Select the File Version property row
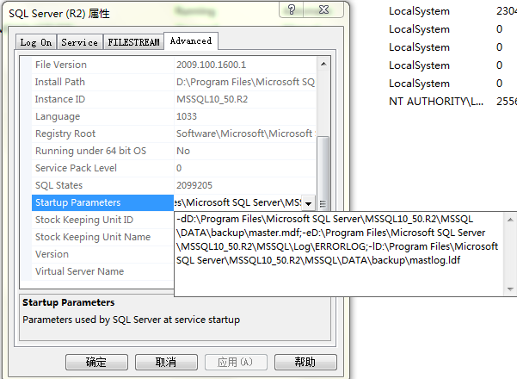This screenshot has height=379, width=517. click(x=174, y=65)
